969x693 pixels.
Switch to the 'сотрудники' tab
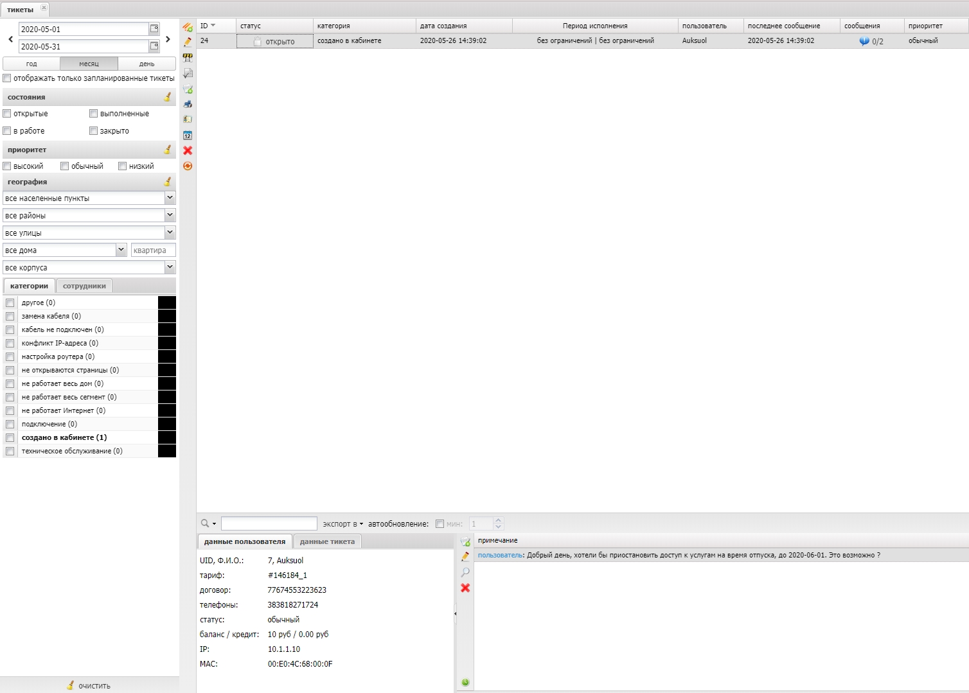point(84,286)
